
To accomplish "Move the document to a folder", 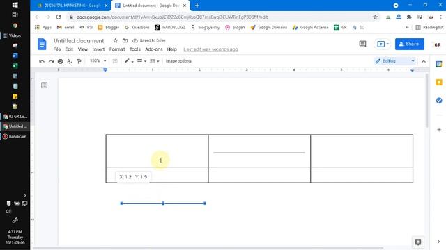I will coord(125,40).
